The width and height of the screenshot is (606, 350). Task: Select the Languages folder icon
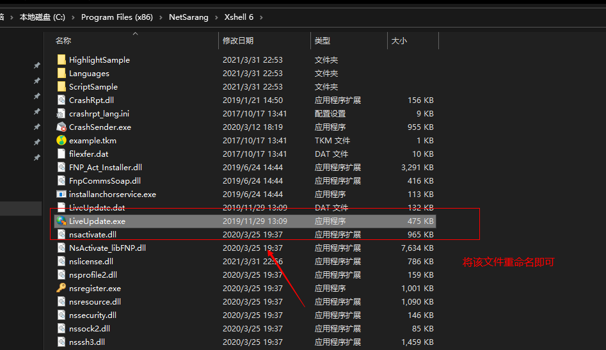tap(61, 73)
